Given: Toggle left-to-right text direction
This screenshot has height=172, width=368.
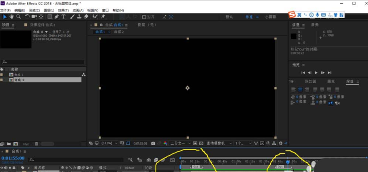Looking at the screenshot, I should pyautogui.click(x=330, y=103).
